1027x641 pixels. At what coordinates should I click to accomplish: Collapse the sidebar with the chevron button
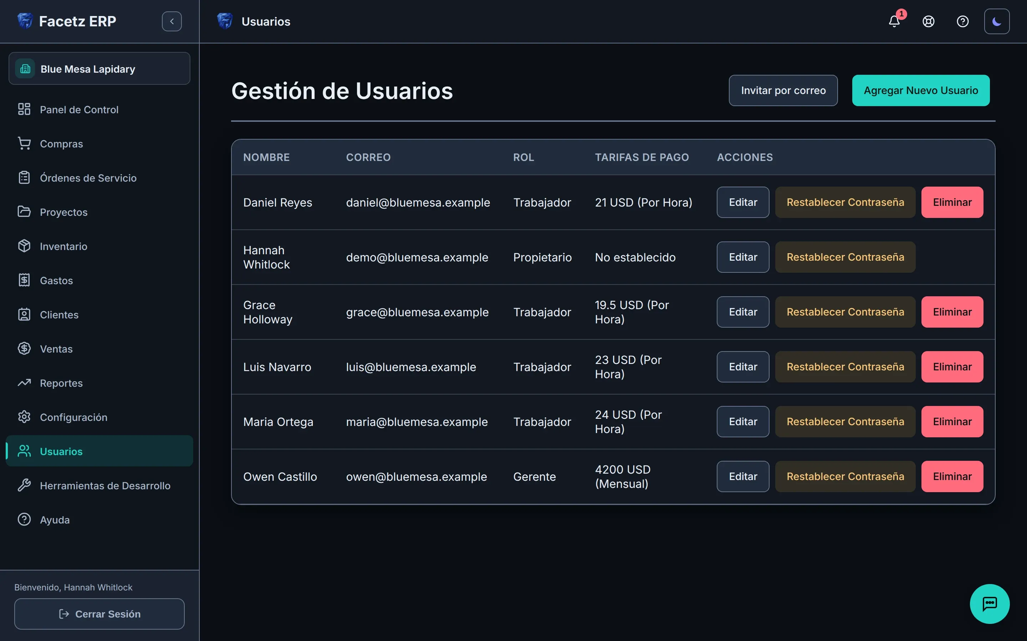tap(172, 21)
